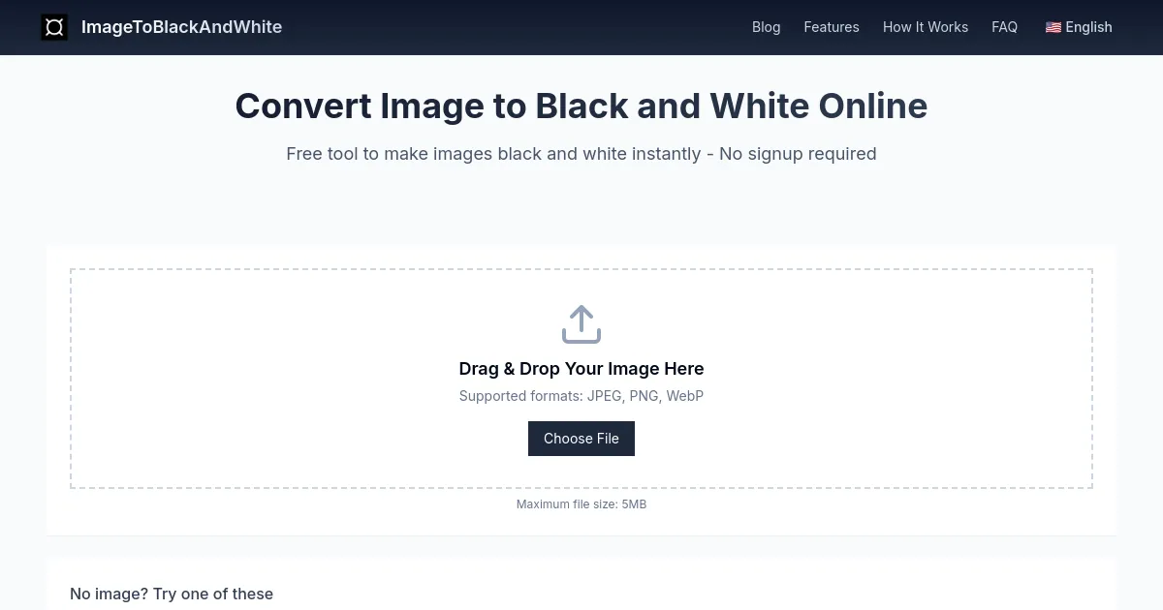Click the 'Drag & Drop Your Image Here' text

pos(581,369)
